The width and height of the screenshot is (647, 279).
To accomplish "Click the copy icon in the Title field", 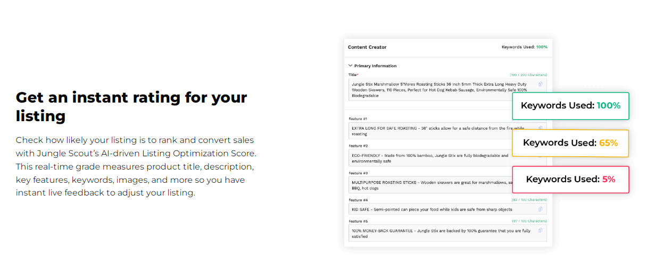I will coord(541,84).
